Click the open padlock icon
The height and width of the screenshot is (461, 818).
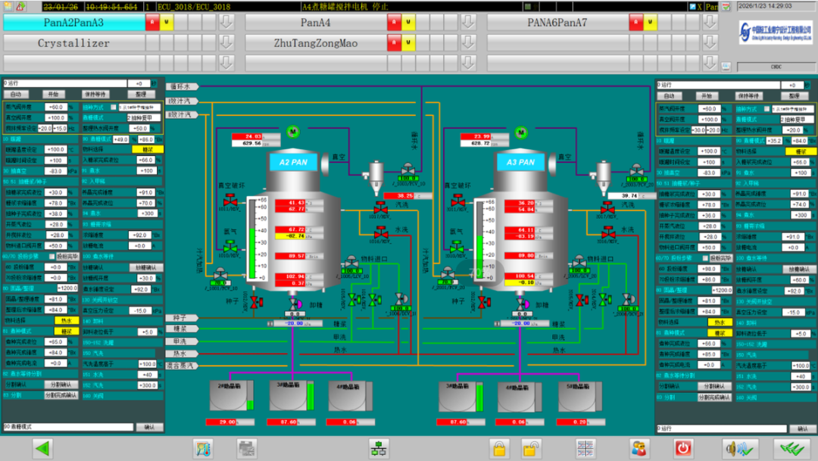530,448
